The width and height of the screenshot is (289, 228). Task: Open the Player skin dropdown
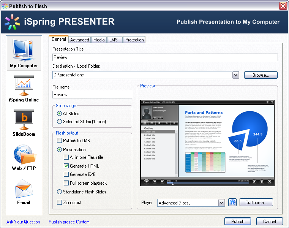221,203
